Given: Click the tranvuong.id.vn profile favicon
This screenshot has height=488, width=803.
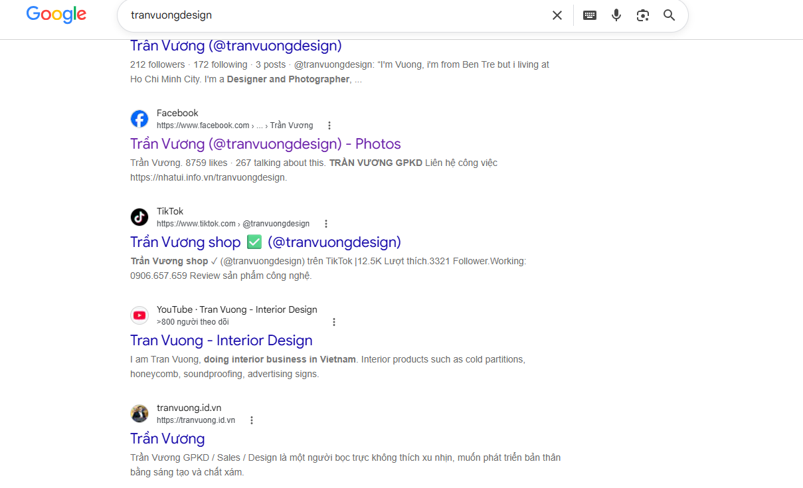Looking at the screenshot, I should pyautogui.click(x=139, y=414).
